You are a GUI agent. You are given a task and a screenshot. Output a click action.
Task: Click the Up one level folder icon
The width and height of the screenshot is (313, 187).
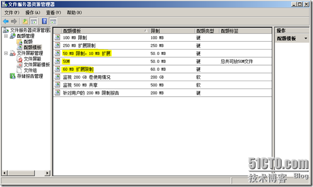tap(25, 21)
